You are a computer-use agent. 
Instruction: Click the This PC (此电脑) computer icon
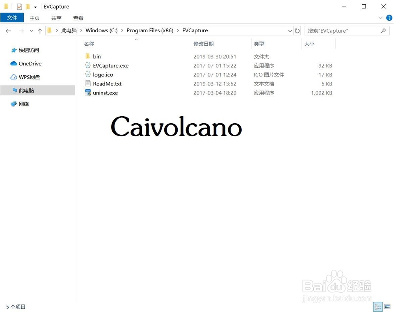[15, 91]
